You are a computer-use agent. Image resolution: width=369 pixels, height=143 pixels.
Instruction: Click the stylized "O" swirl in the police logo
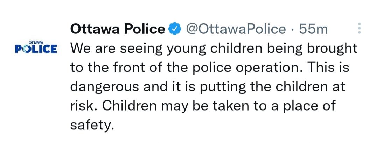[x=27, y=49]
